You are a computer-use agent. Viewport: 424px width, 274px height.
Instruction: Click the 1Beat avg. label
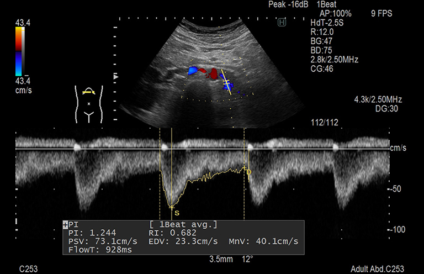click(x=183, y=224)
